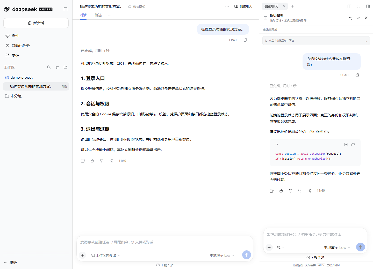Switch to the 对话 tab

coord(83,15)
